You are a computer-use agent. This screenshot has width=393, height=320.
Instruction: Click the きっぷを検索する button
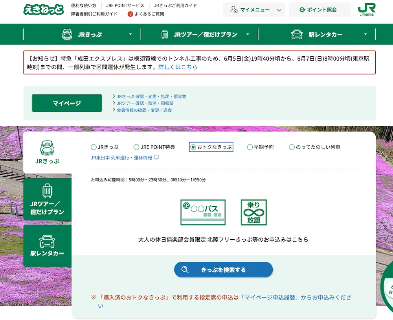223,270
